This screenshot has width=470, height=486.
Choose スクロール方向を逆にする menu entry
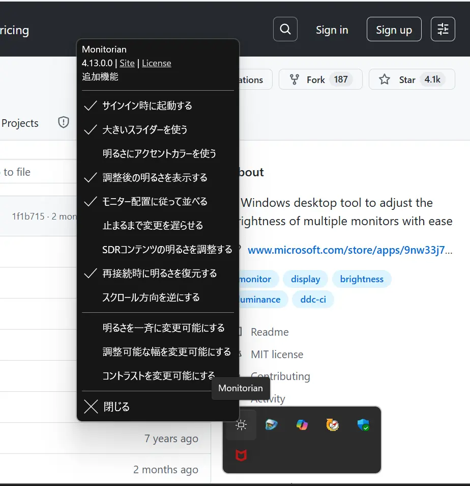click(151, 298)
